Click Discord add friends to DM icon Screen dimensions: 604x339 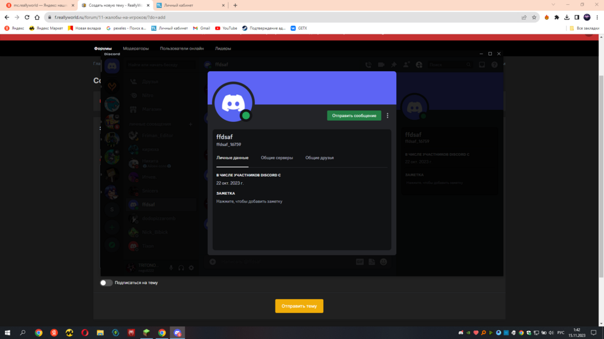click(406, 65)
